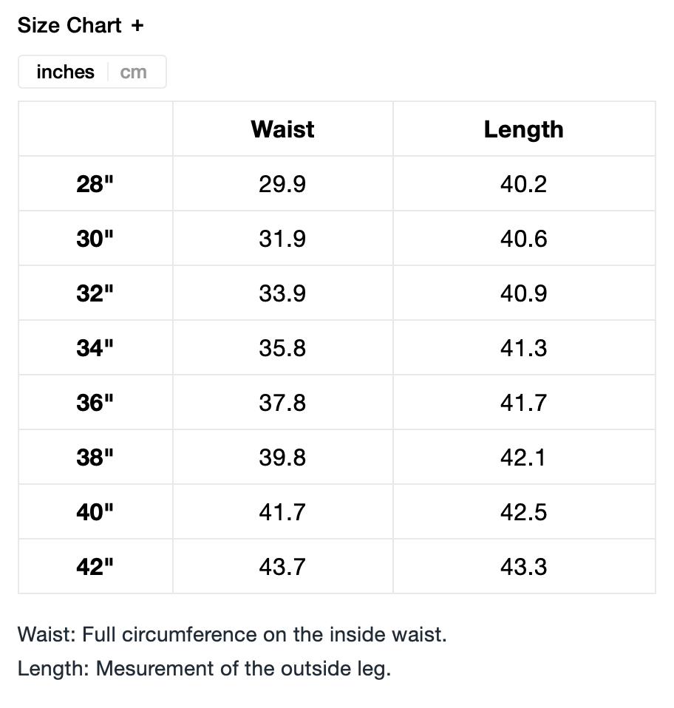This screenshot has width=674, height=708.
Task: Select the 36" size row label
Action: [x=95, y=403]
